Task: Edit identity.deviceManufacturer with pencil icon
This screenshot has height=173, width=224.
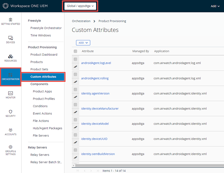Action: click(75, 112)
